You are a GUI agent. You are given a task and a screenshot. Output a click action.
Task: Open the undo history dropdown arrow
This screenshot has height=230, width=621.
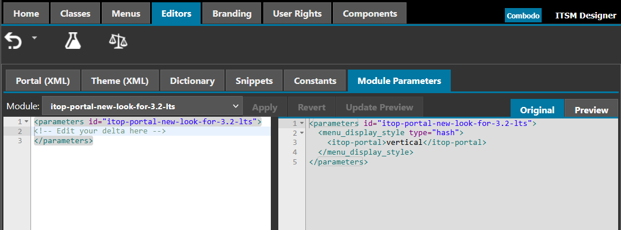pos(34,38)
